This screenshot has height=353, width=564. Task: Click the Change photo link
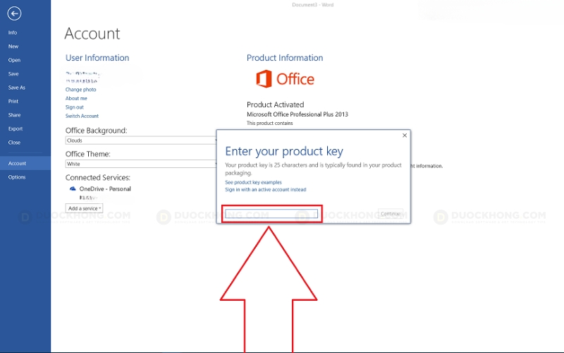(x=80, y=90)
